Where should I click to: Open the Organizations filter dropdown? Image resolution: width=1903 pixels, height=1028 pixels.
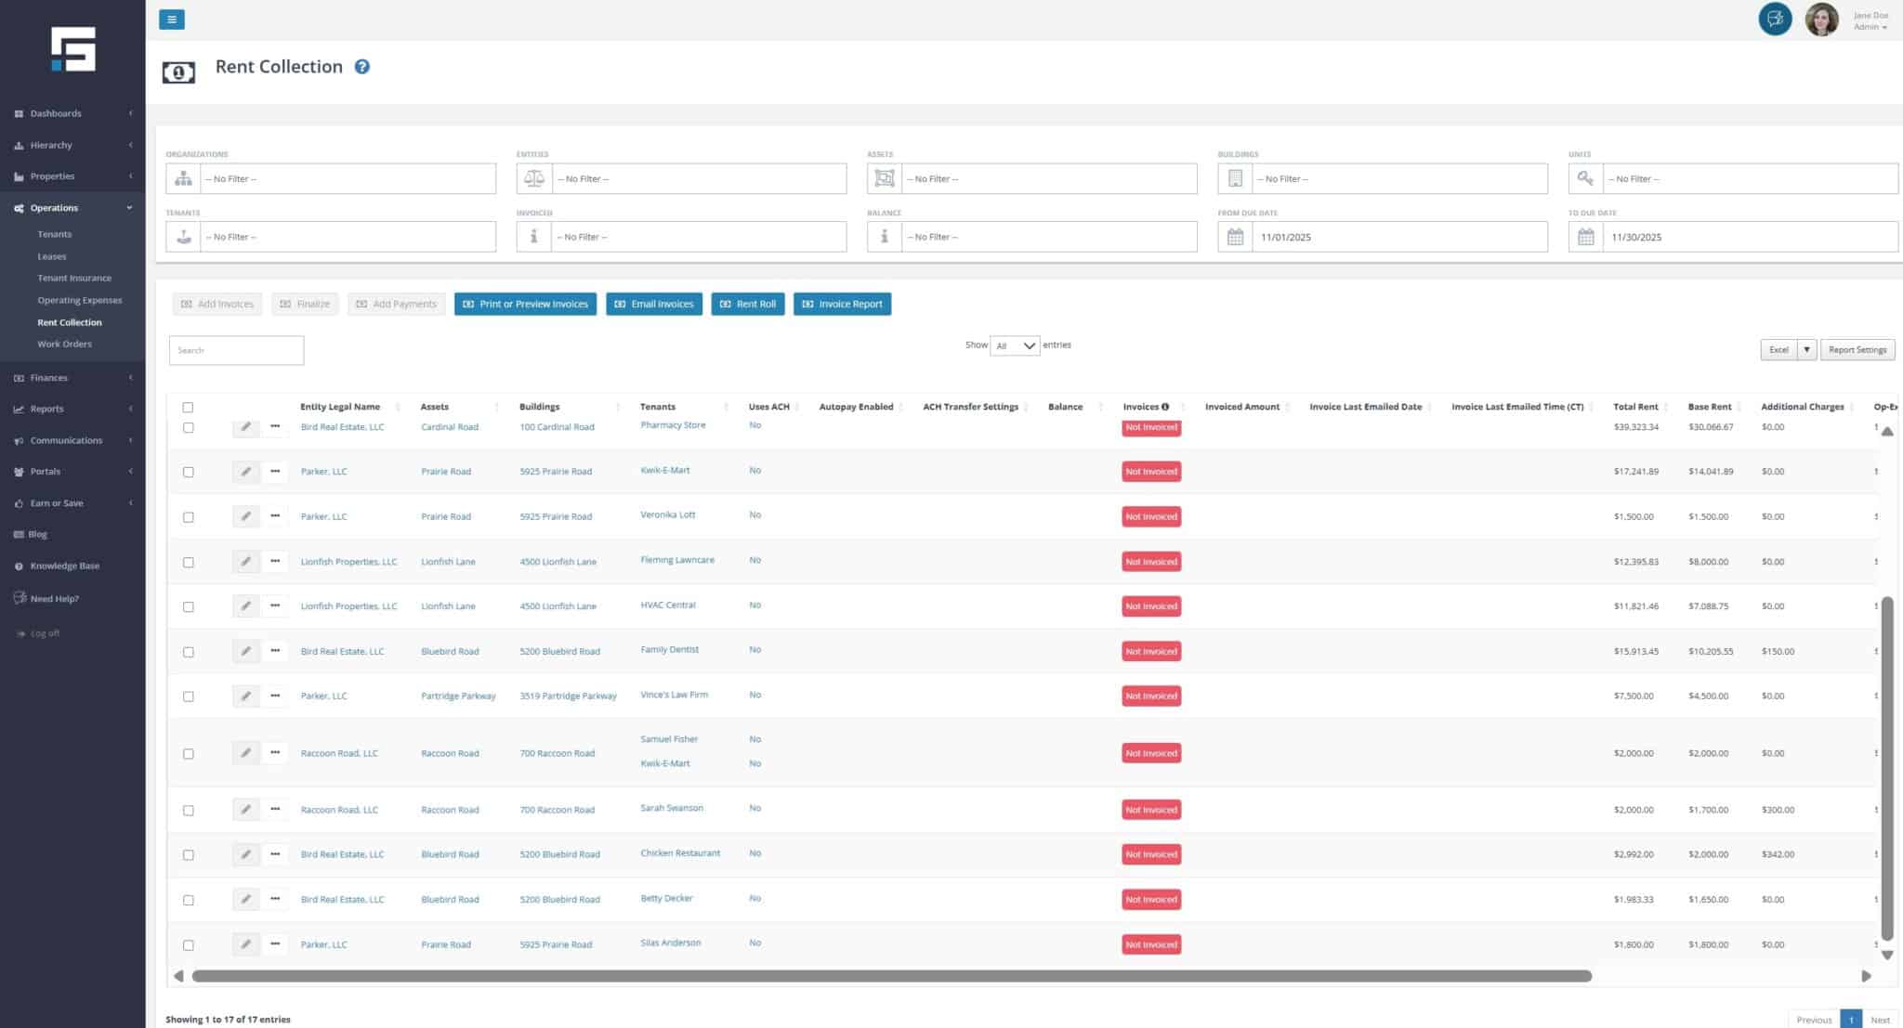click(348, 179)
